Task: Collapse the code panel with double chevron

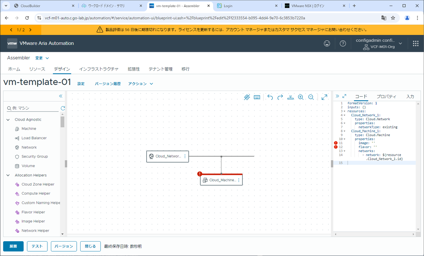Action: click(337, 96)
